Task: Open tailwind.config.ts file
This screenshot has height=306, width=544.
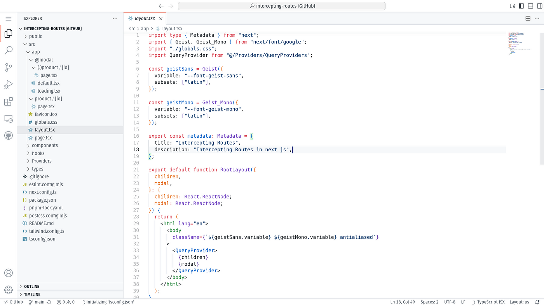Action: [70, 231]
